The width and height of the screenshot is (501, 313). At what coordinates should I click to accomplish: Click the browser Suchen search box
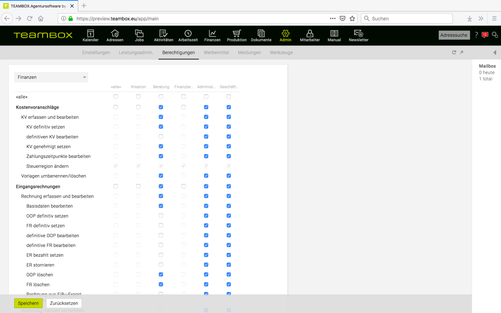click(x=407, y=19)
